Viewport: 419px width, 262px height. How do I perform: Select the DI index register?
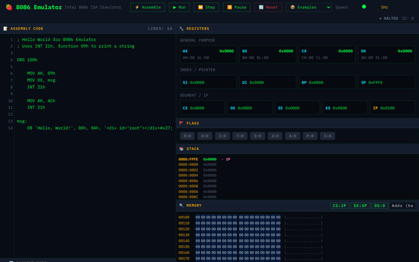(268, 82)
